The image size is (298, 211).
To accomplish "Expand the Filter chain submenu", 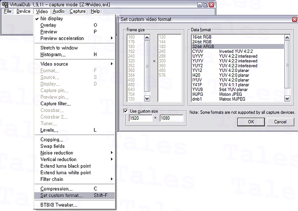I will pos(74,179).
